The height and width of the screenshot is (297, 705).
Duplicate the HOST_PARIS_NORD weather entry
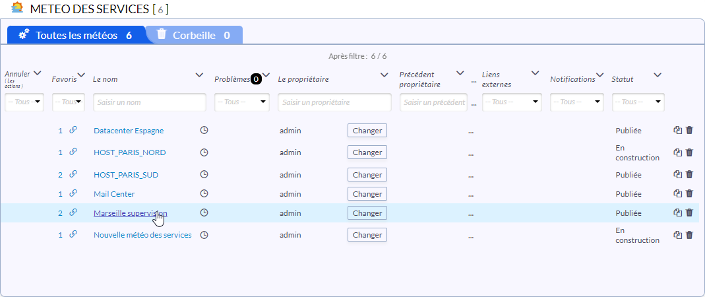[677, 152]
